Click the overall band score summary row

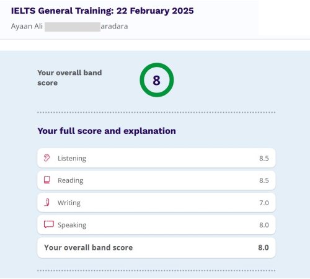(156, 247)
